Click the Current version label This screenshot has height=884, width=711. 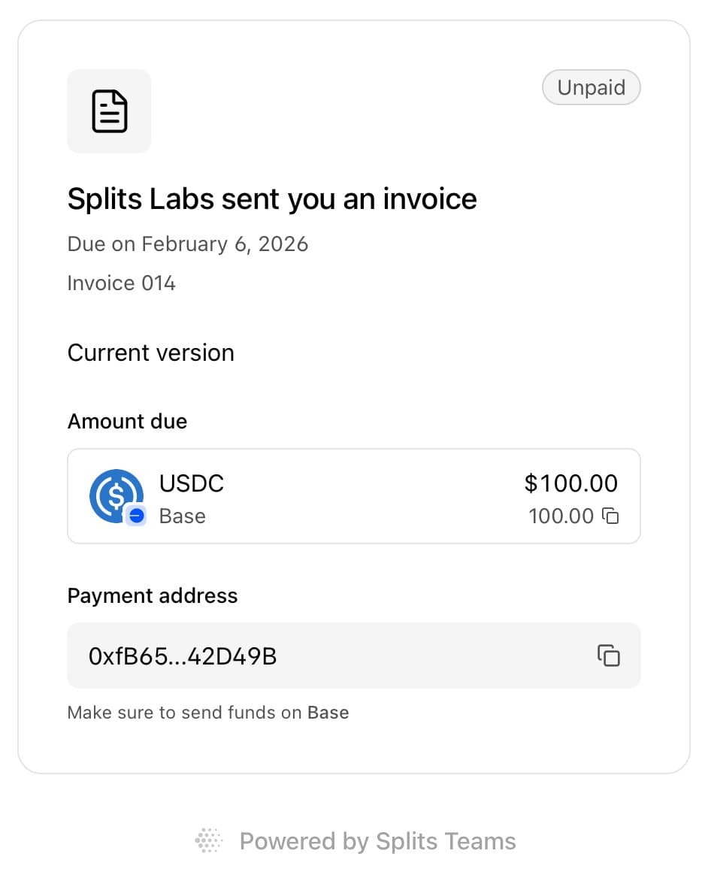(150, 353)
